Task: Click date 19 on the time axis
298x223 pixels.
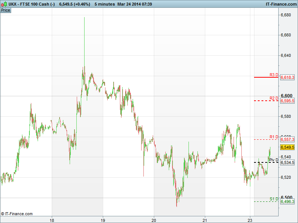Action: point(103,220)
